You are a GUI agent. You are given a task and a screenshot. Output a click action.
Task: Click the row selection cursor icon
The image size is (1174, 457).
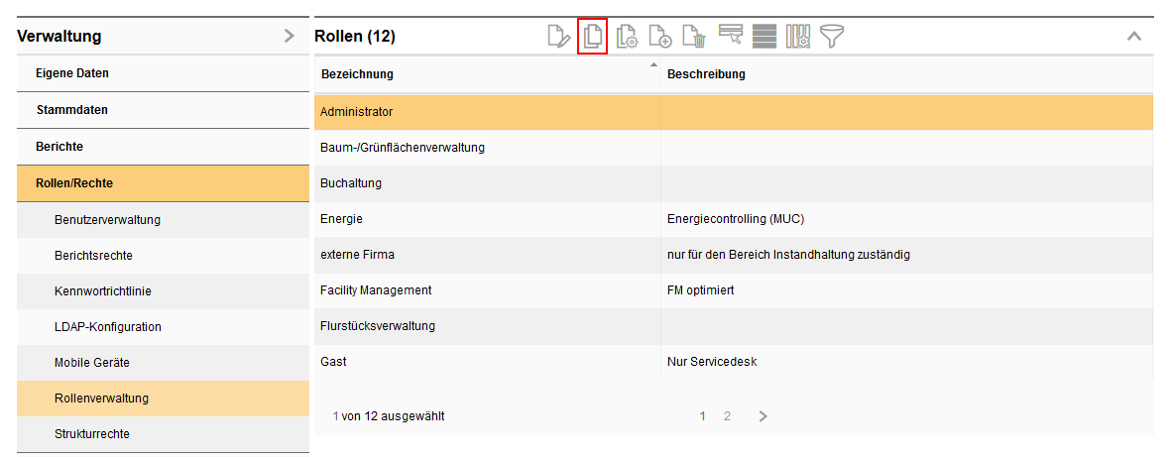click(731, 37)
